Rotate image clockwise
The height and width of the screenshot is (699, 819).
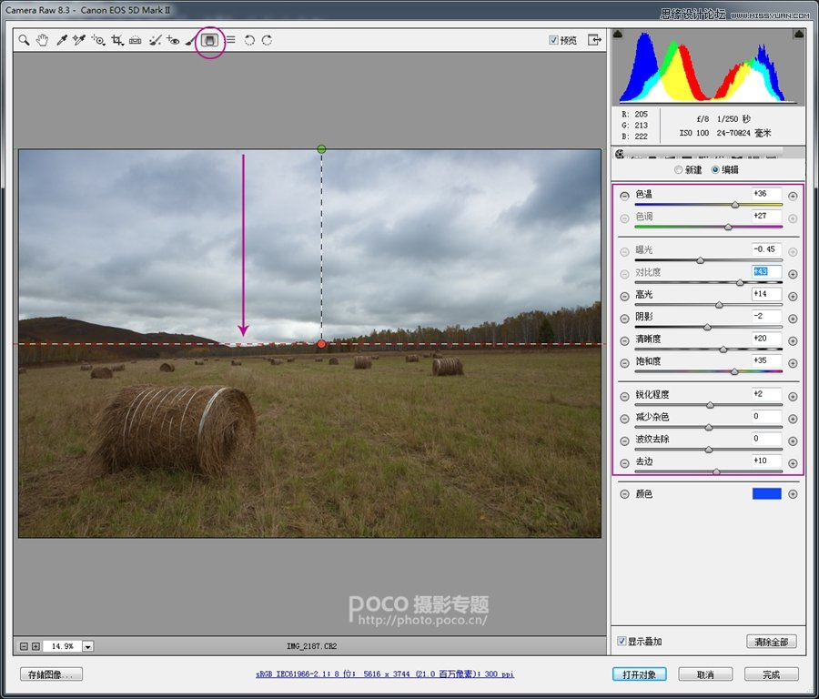click(x=267, y=40)
